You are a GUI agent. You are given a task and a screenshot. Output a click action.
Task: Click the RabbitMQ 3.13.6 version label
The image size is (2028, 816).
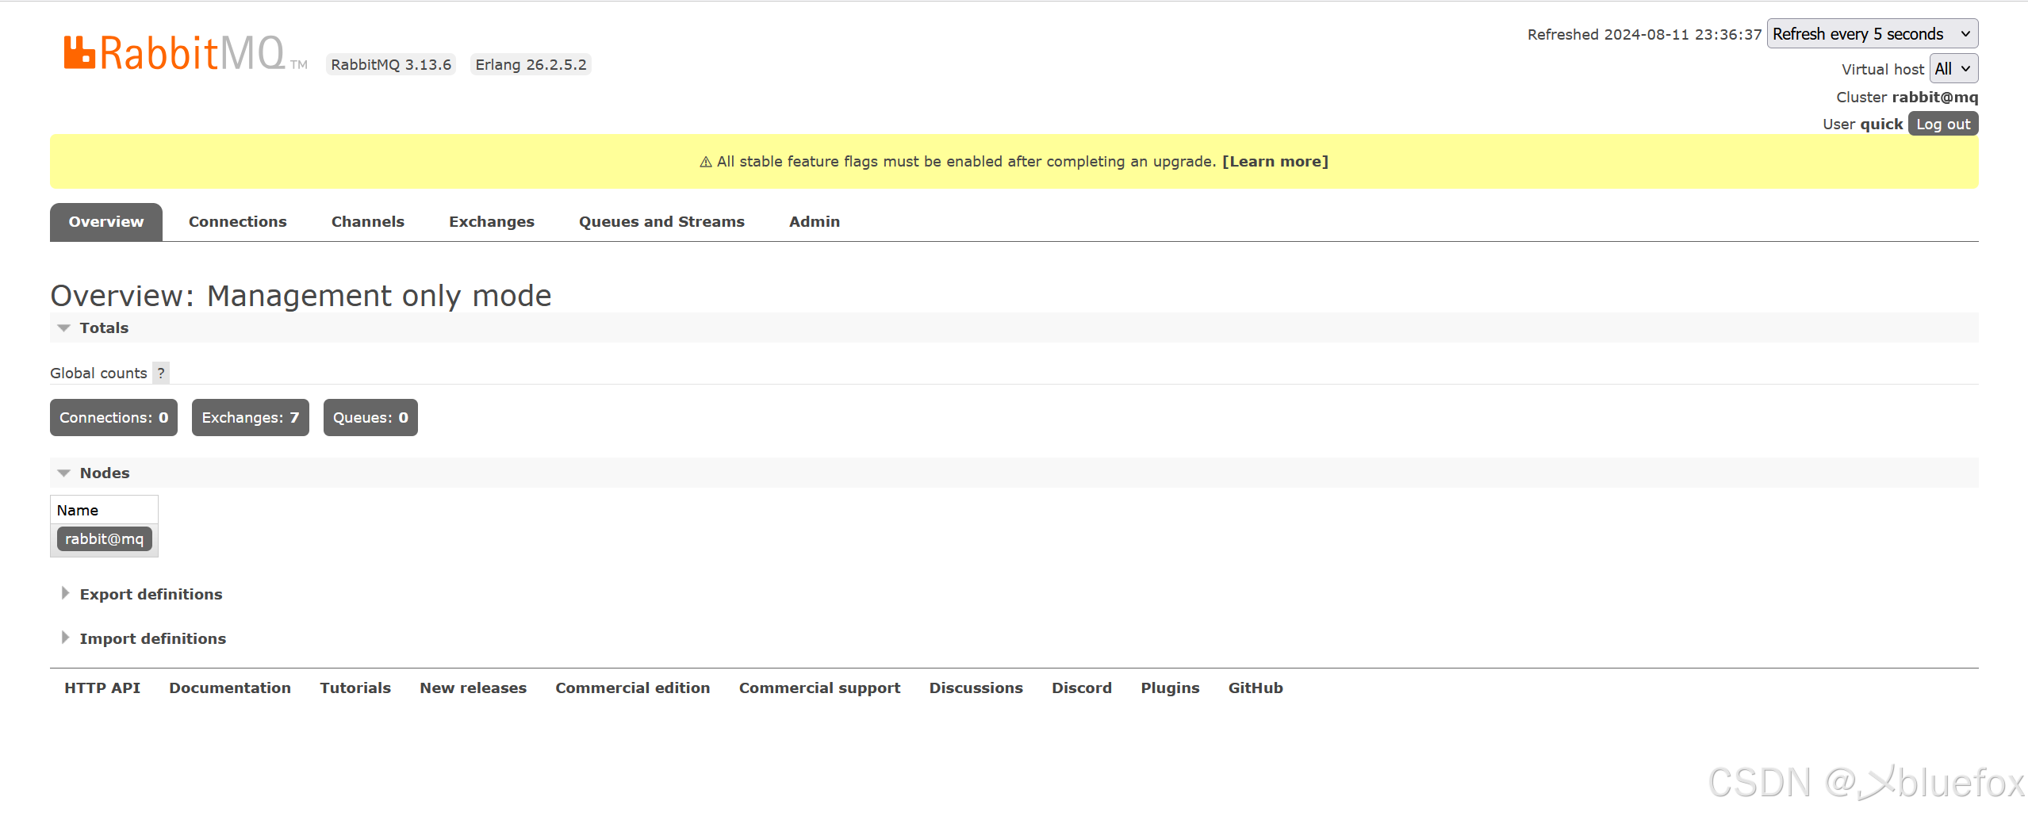click(391, 65)
